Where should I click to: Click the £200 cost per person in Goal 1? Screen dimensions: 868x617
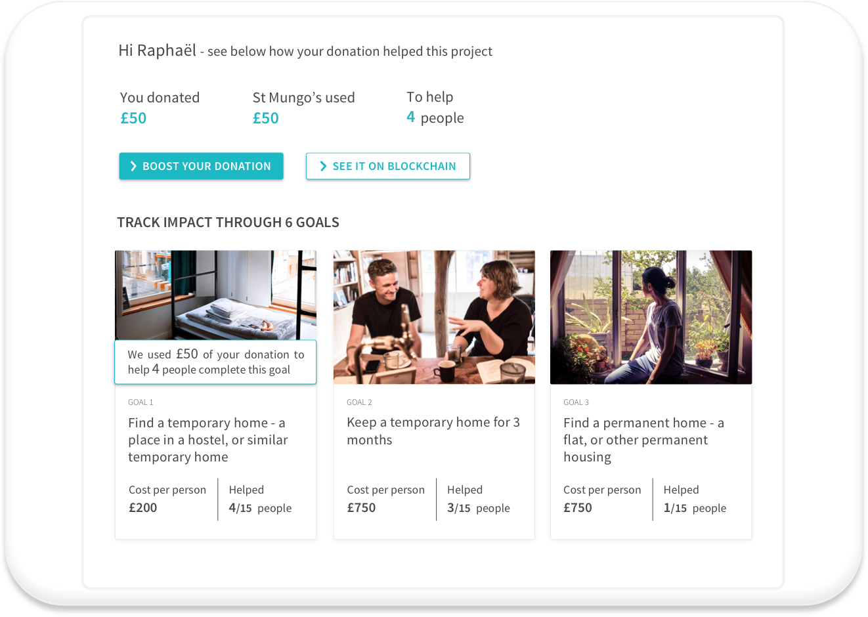[x=143, y=507]
